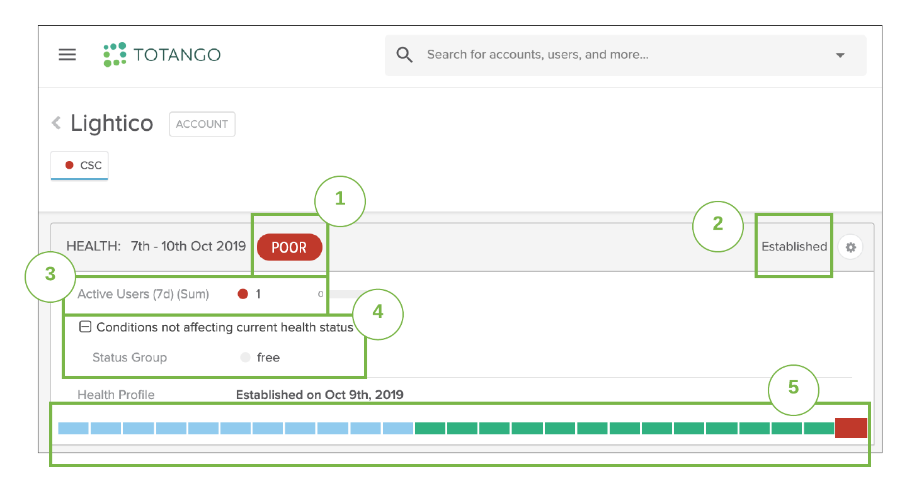Click the first green health timeline block

430,428
